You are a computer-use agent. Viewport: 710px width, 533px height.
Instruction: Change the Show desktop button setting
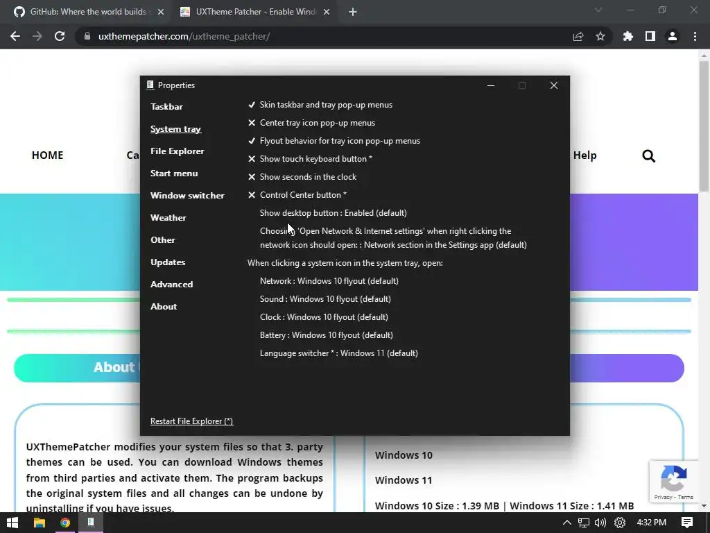pos(334,213)
